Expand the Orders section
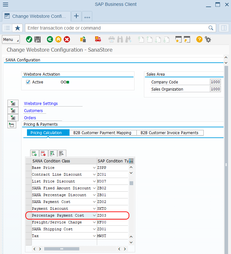The width and height of the screenshot is (231, 254). click(13, 118)
